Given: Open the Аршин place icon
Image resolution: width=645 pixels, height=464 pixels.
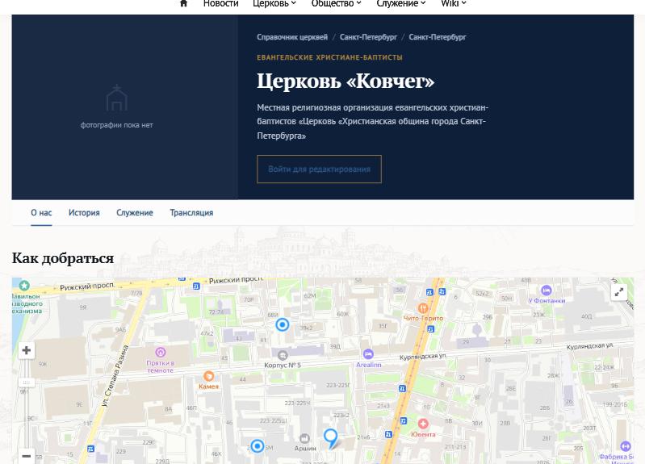Looking at the screenshot, I should [x=304, y=438].
